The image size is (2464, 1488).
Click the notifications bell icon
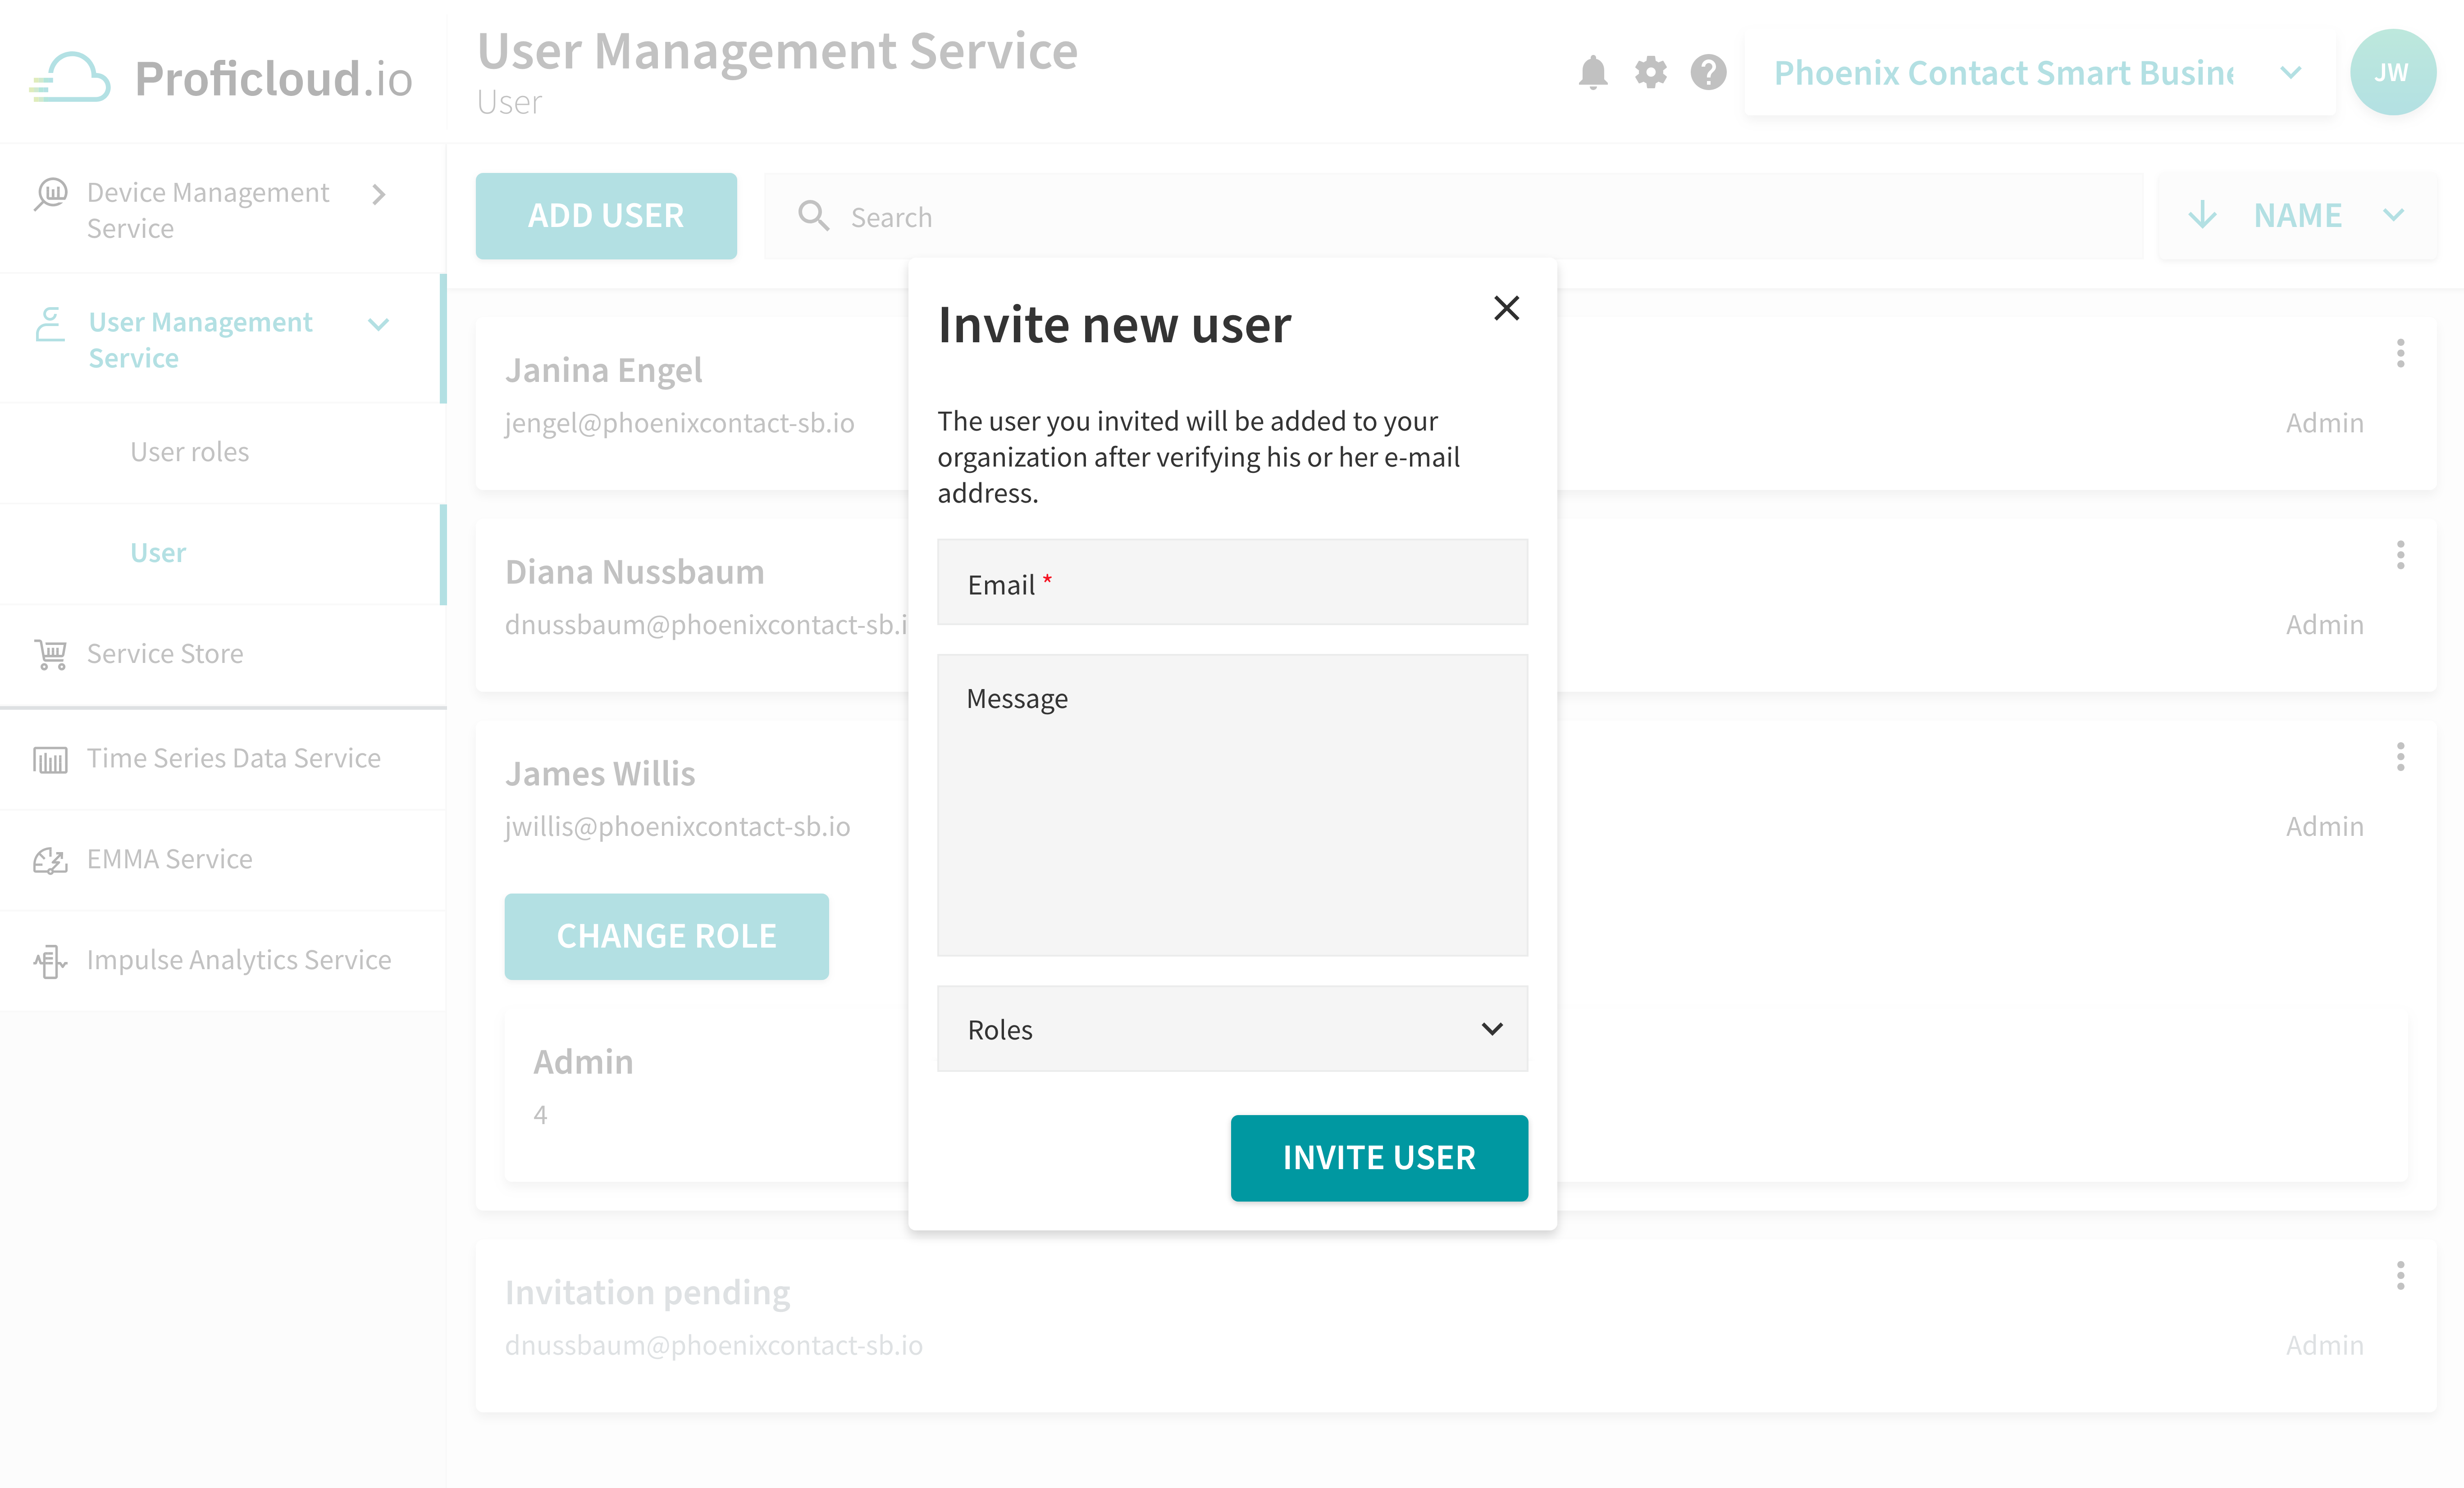coord(1592,73)
